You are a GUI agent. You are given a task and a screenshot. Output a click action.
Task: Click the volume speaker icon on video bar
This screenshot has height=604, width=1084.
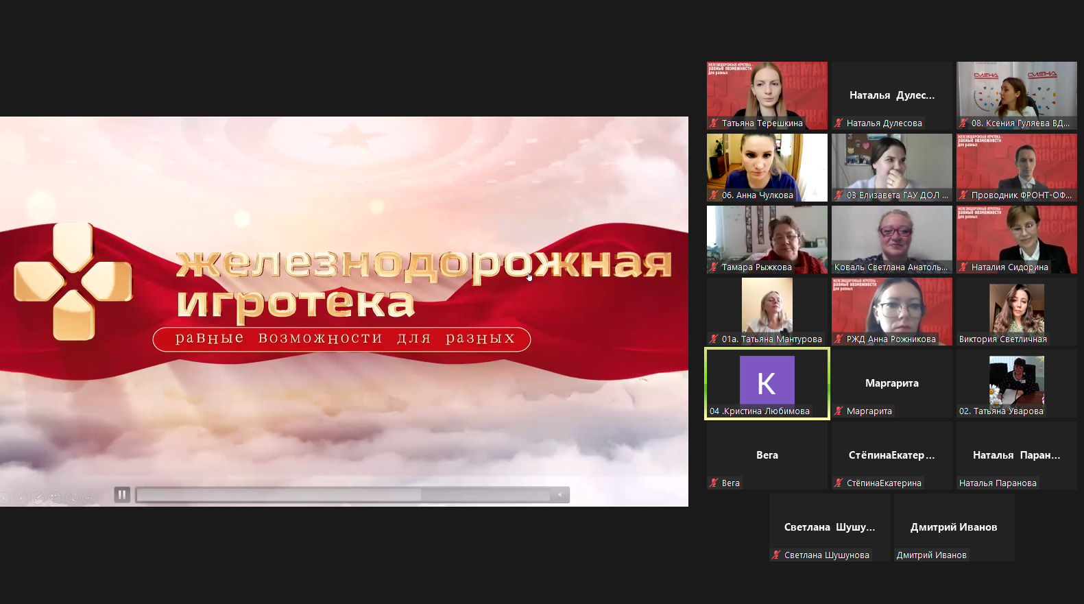[560, 495]
